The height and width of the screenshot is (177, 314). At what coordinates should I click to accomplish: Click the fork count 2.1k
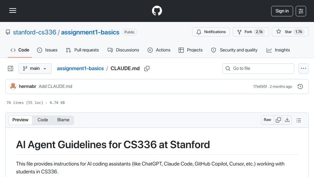click(x=259, y=32)
